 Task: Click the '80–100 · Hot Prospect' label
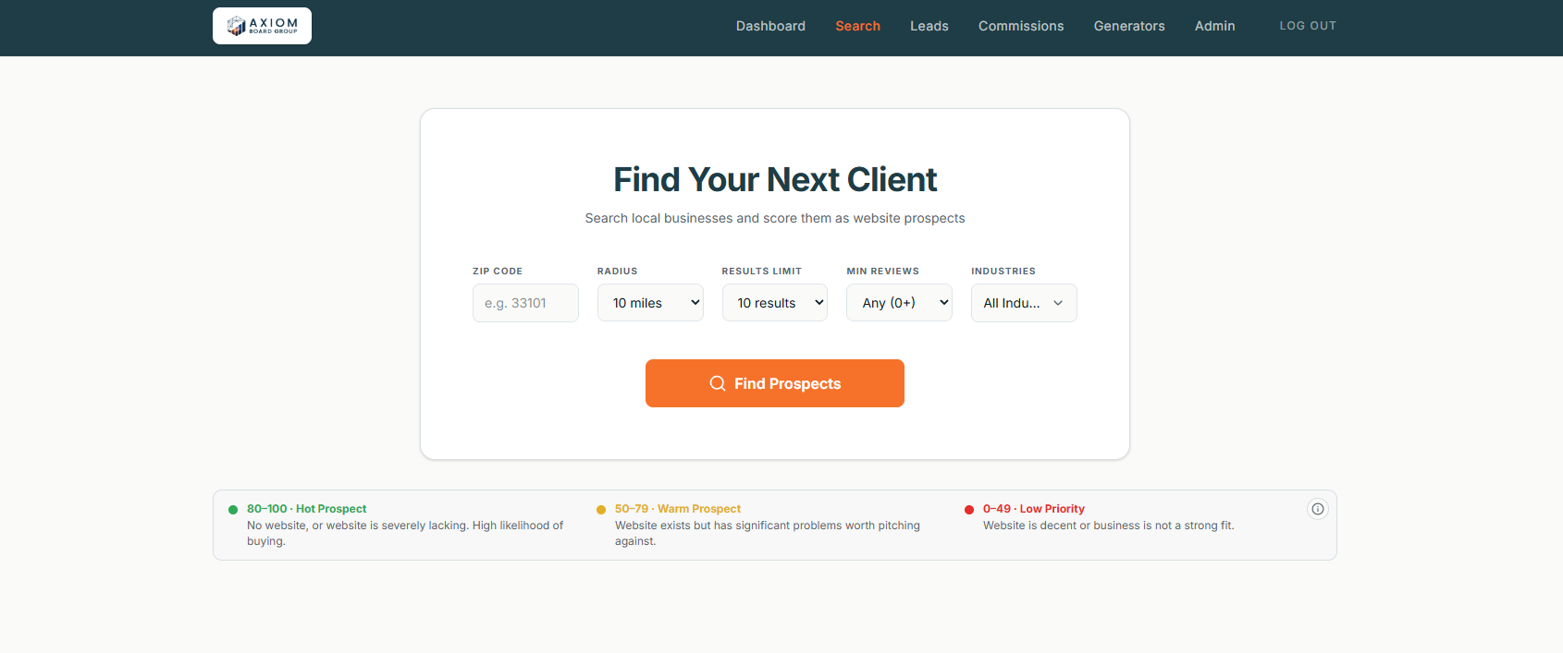click(x=306, y=509)
